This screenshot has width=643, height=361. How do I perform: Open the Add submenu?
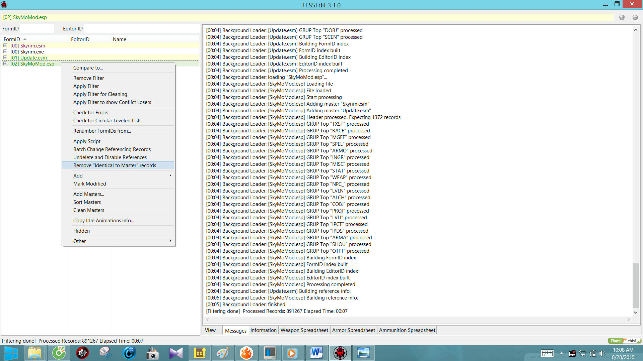click(x=118, y=175)
